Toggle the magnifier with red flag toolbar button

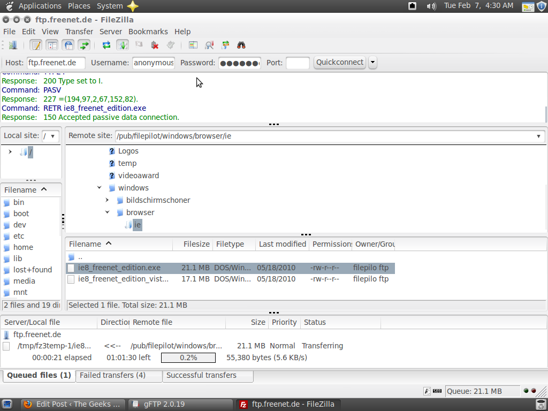pos(209,45)
